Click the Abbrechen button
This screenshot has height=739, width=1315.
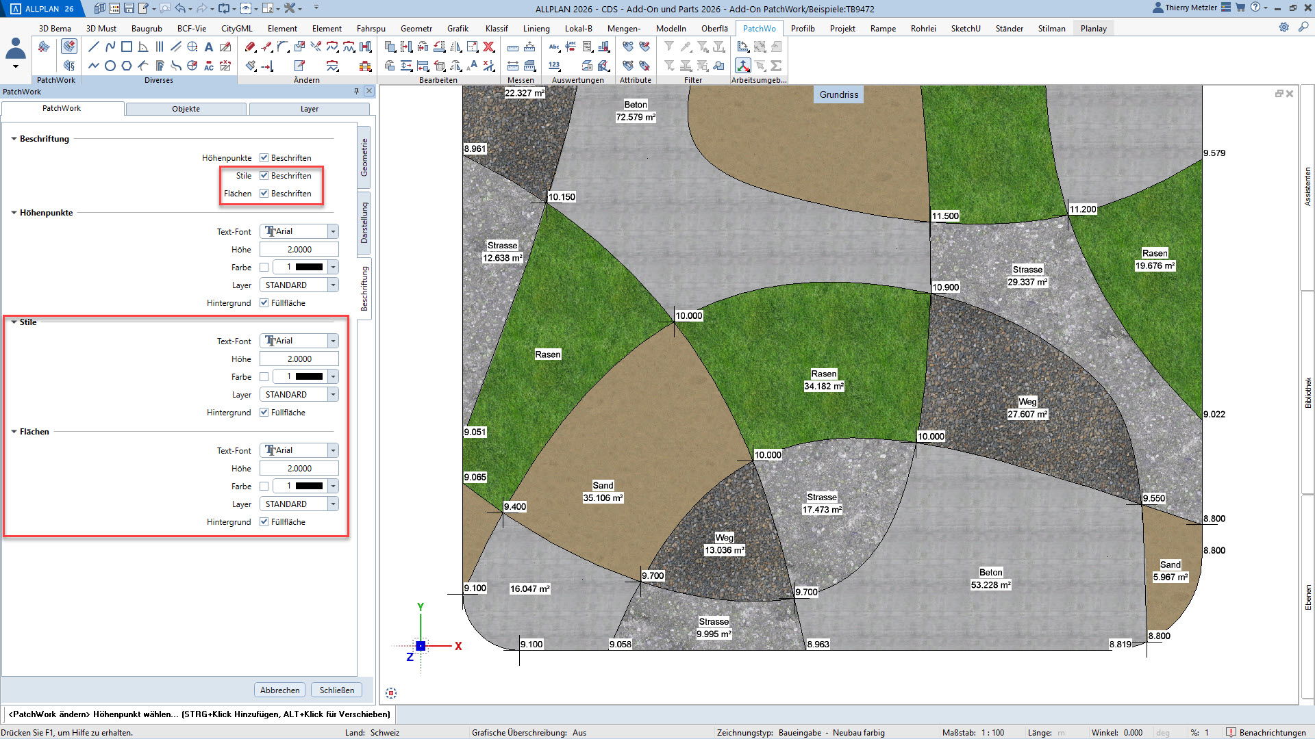point(279,690)
